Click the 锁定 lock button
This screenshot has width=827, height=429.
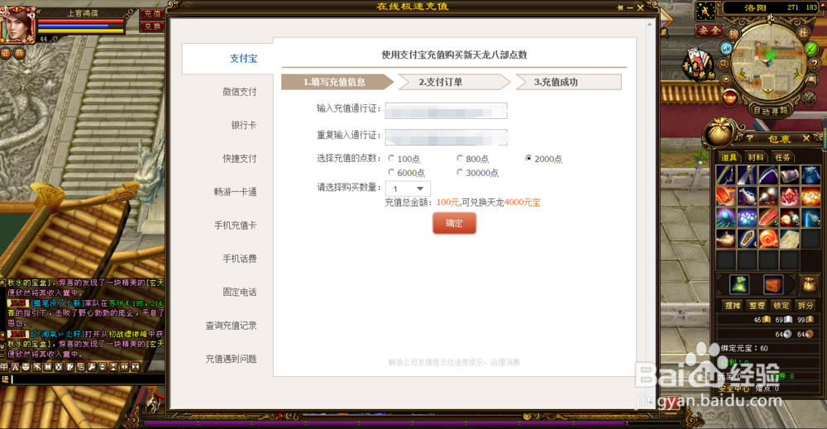782,305
